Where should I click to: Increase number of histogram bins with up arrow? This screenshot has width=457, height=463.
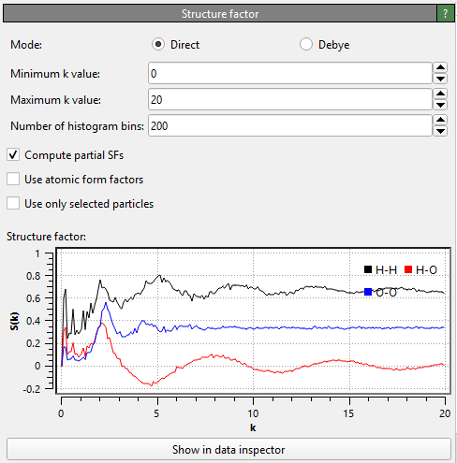pos(440,120)
